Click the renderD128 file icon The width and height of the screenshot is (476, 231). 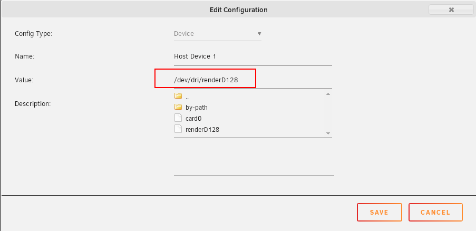pos(178,129)
